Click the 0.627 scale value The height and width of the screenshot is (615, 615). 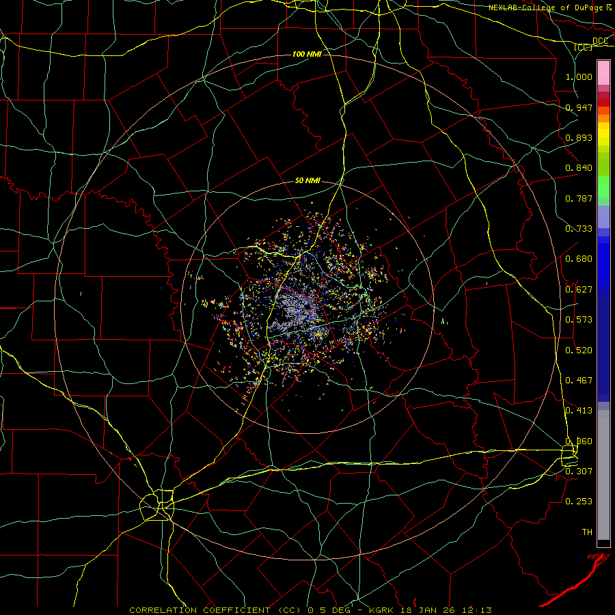point(579,290)
